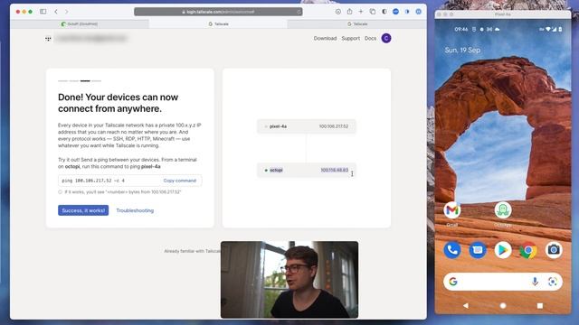The width and height of the screenshot is (579, 325).
Task: Click the octopi IP address 100.116.68.83
Action: click(334, 171)
